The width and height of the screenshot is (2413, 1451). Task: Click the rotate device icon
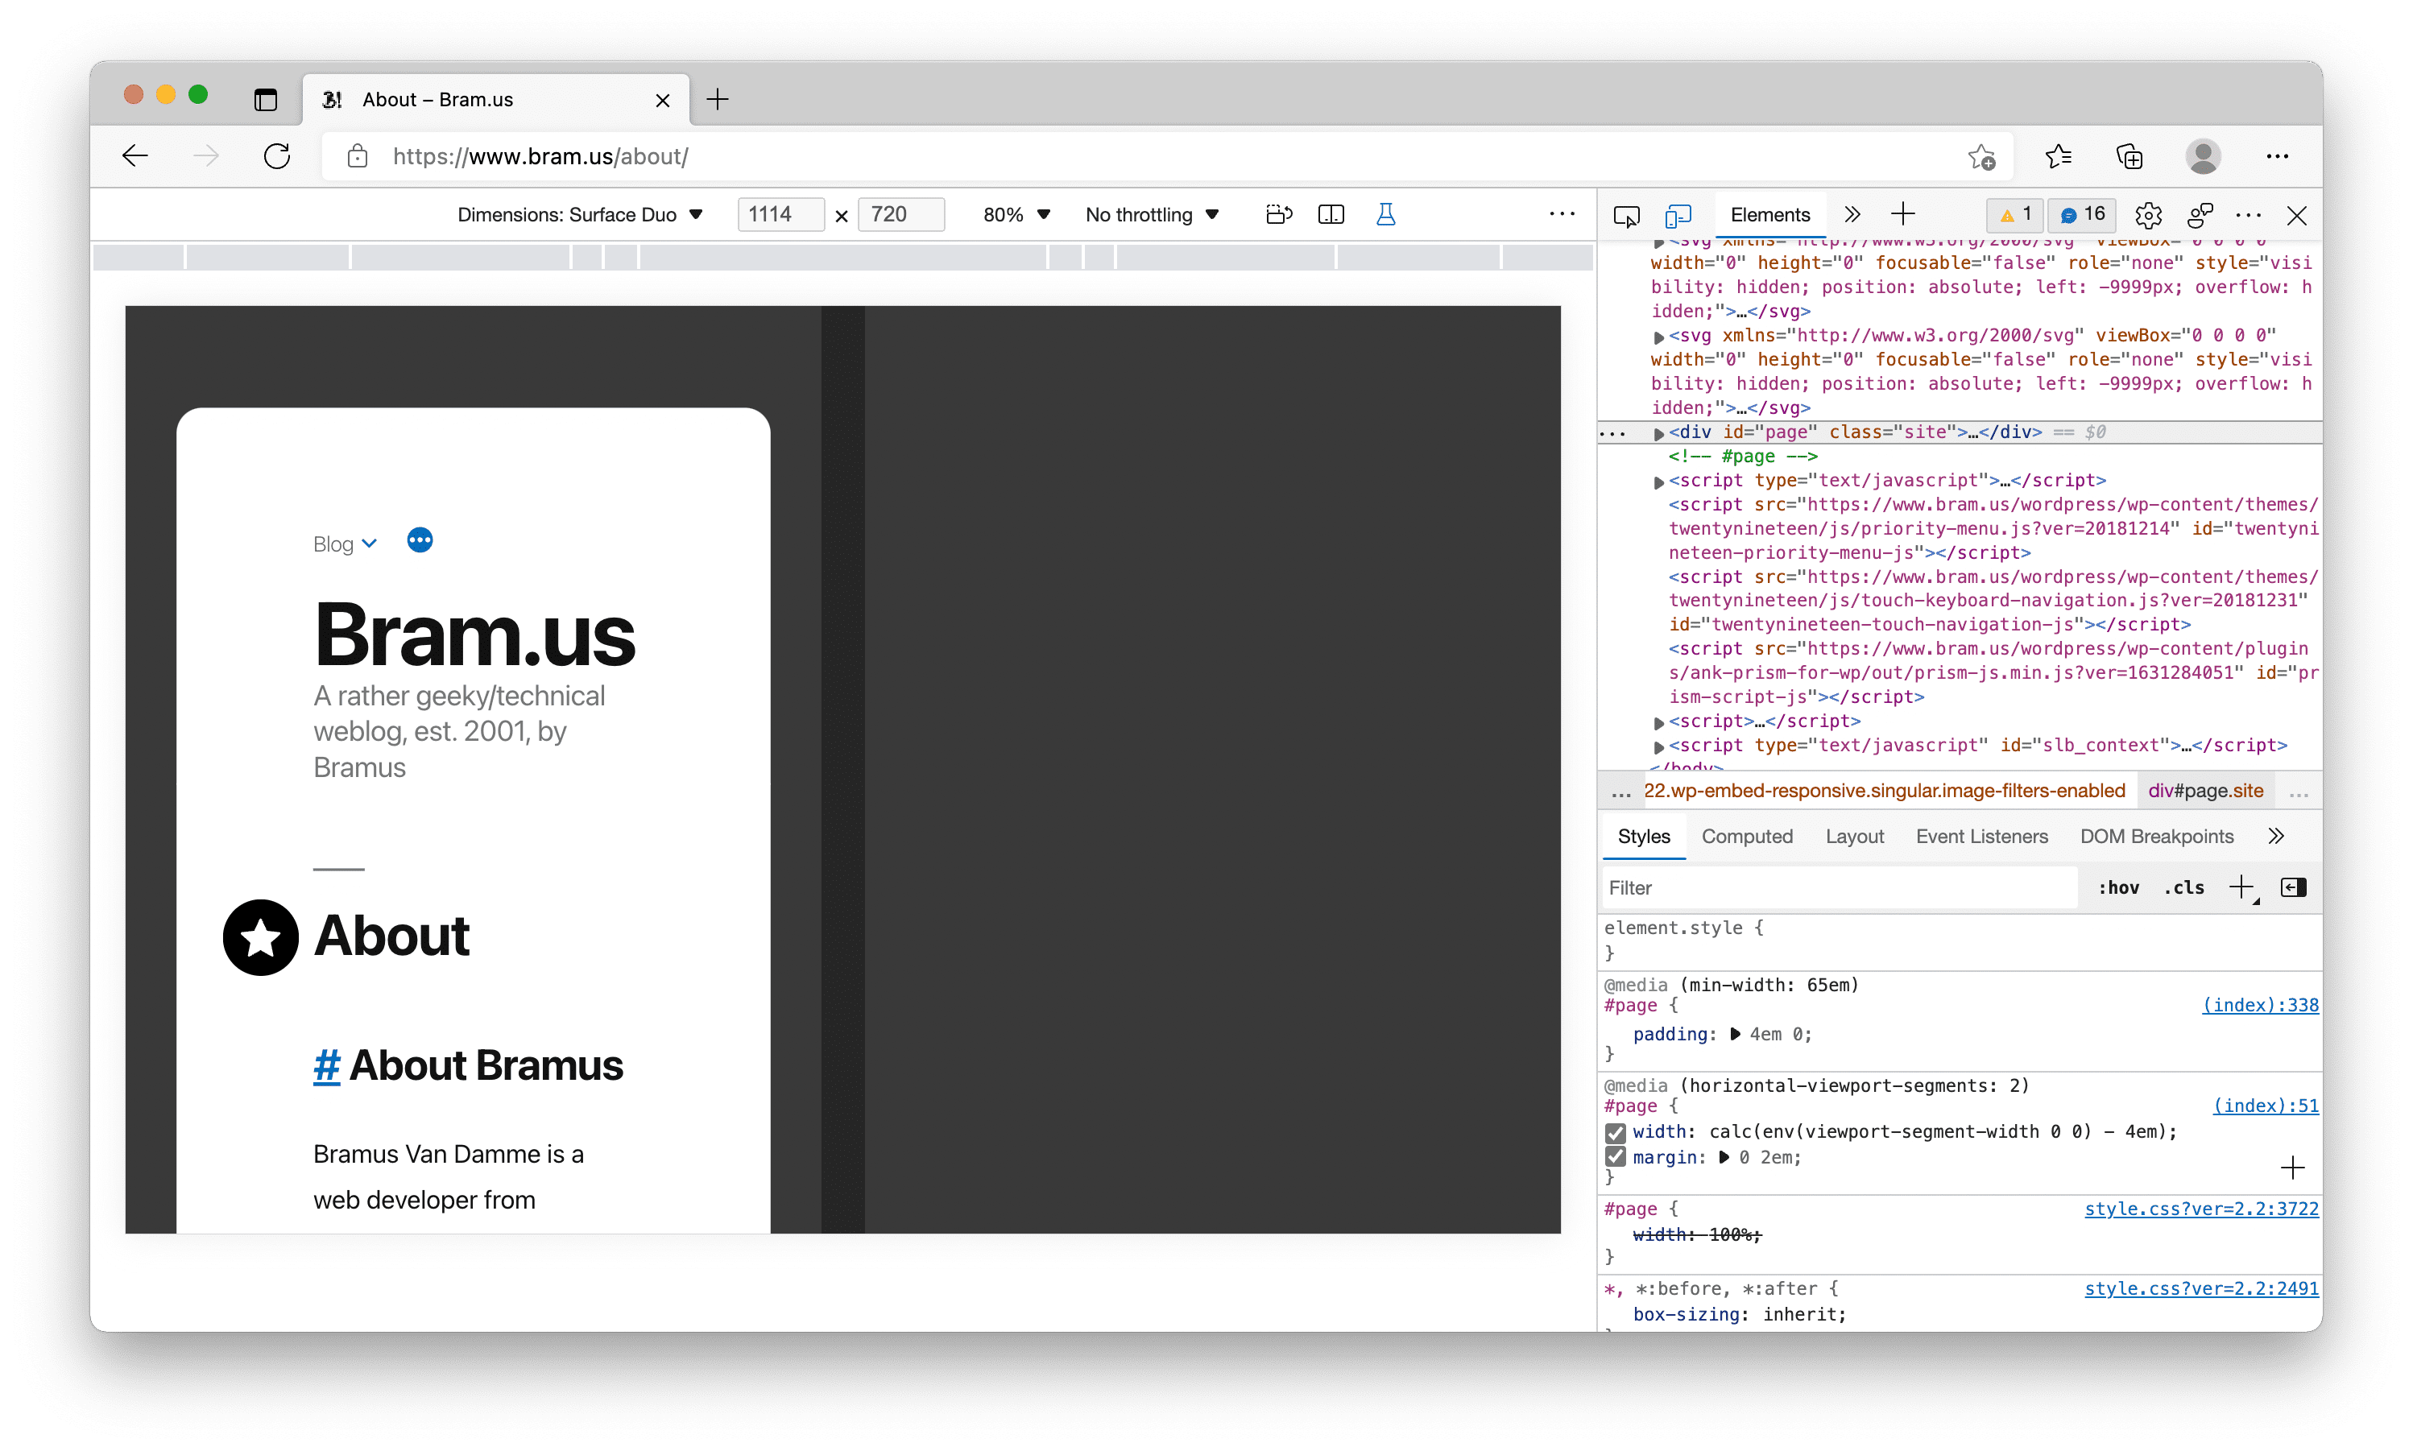1278,214
